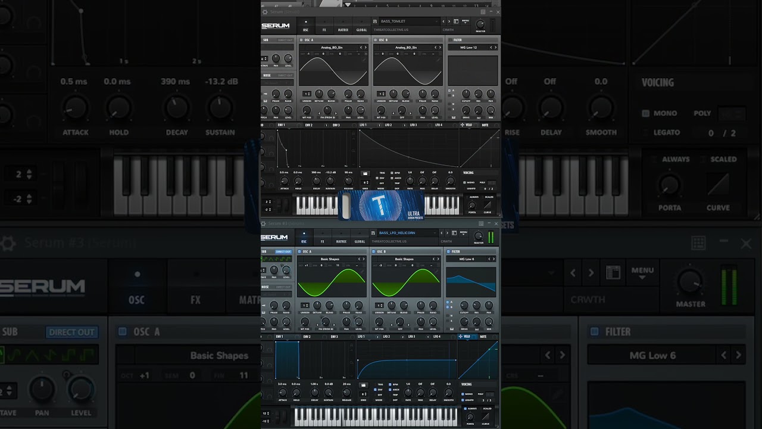Click the Serum logo in Serum #3

(x=274, y=237)
